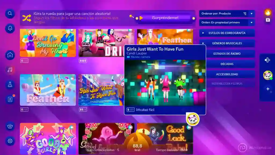Open the flask lab icon
This screenshot has width=275, height=155.
click(10, 85)
